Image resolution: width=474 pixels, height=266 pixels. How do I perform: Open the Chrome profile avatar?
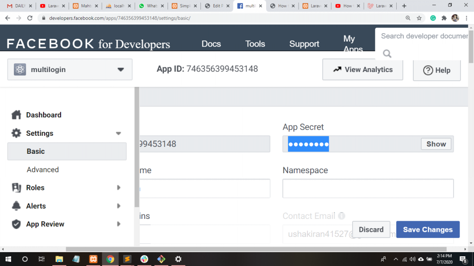[455, 18]
